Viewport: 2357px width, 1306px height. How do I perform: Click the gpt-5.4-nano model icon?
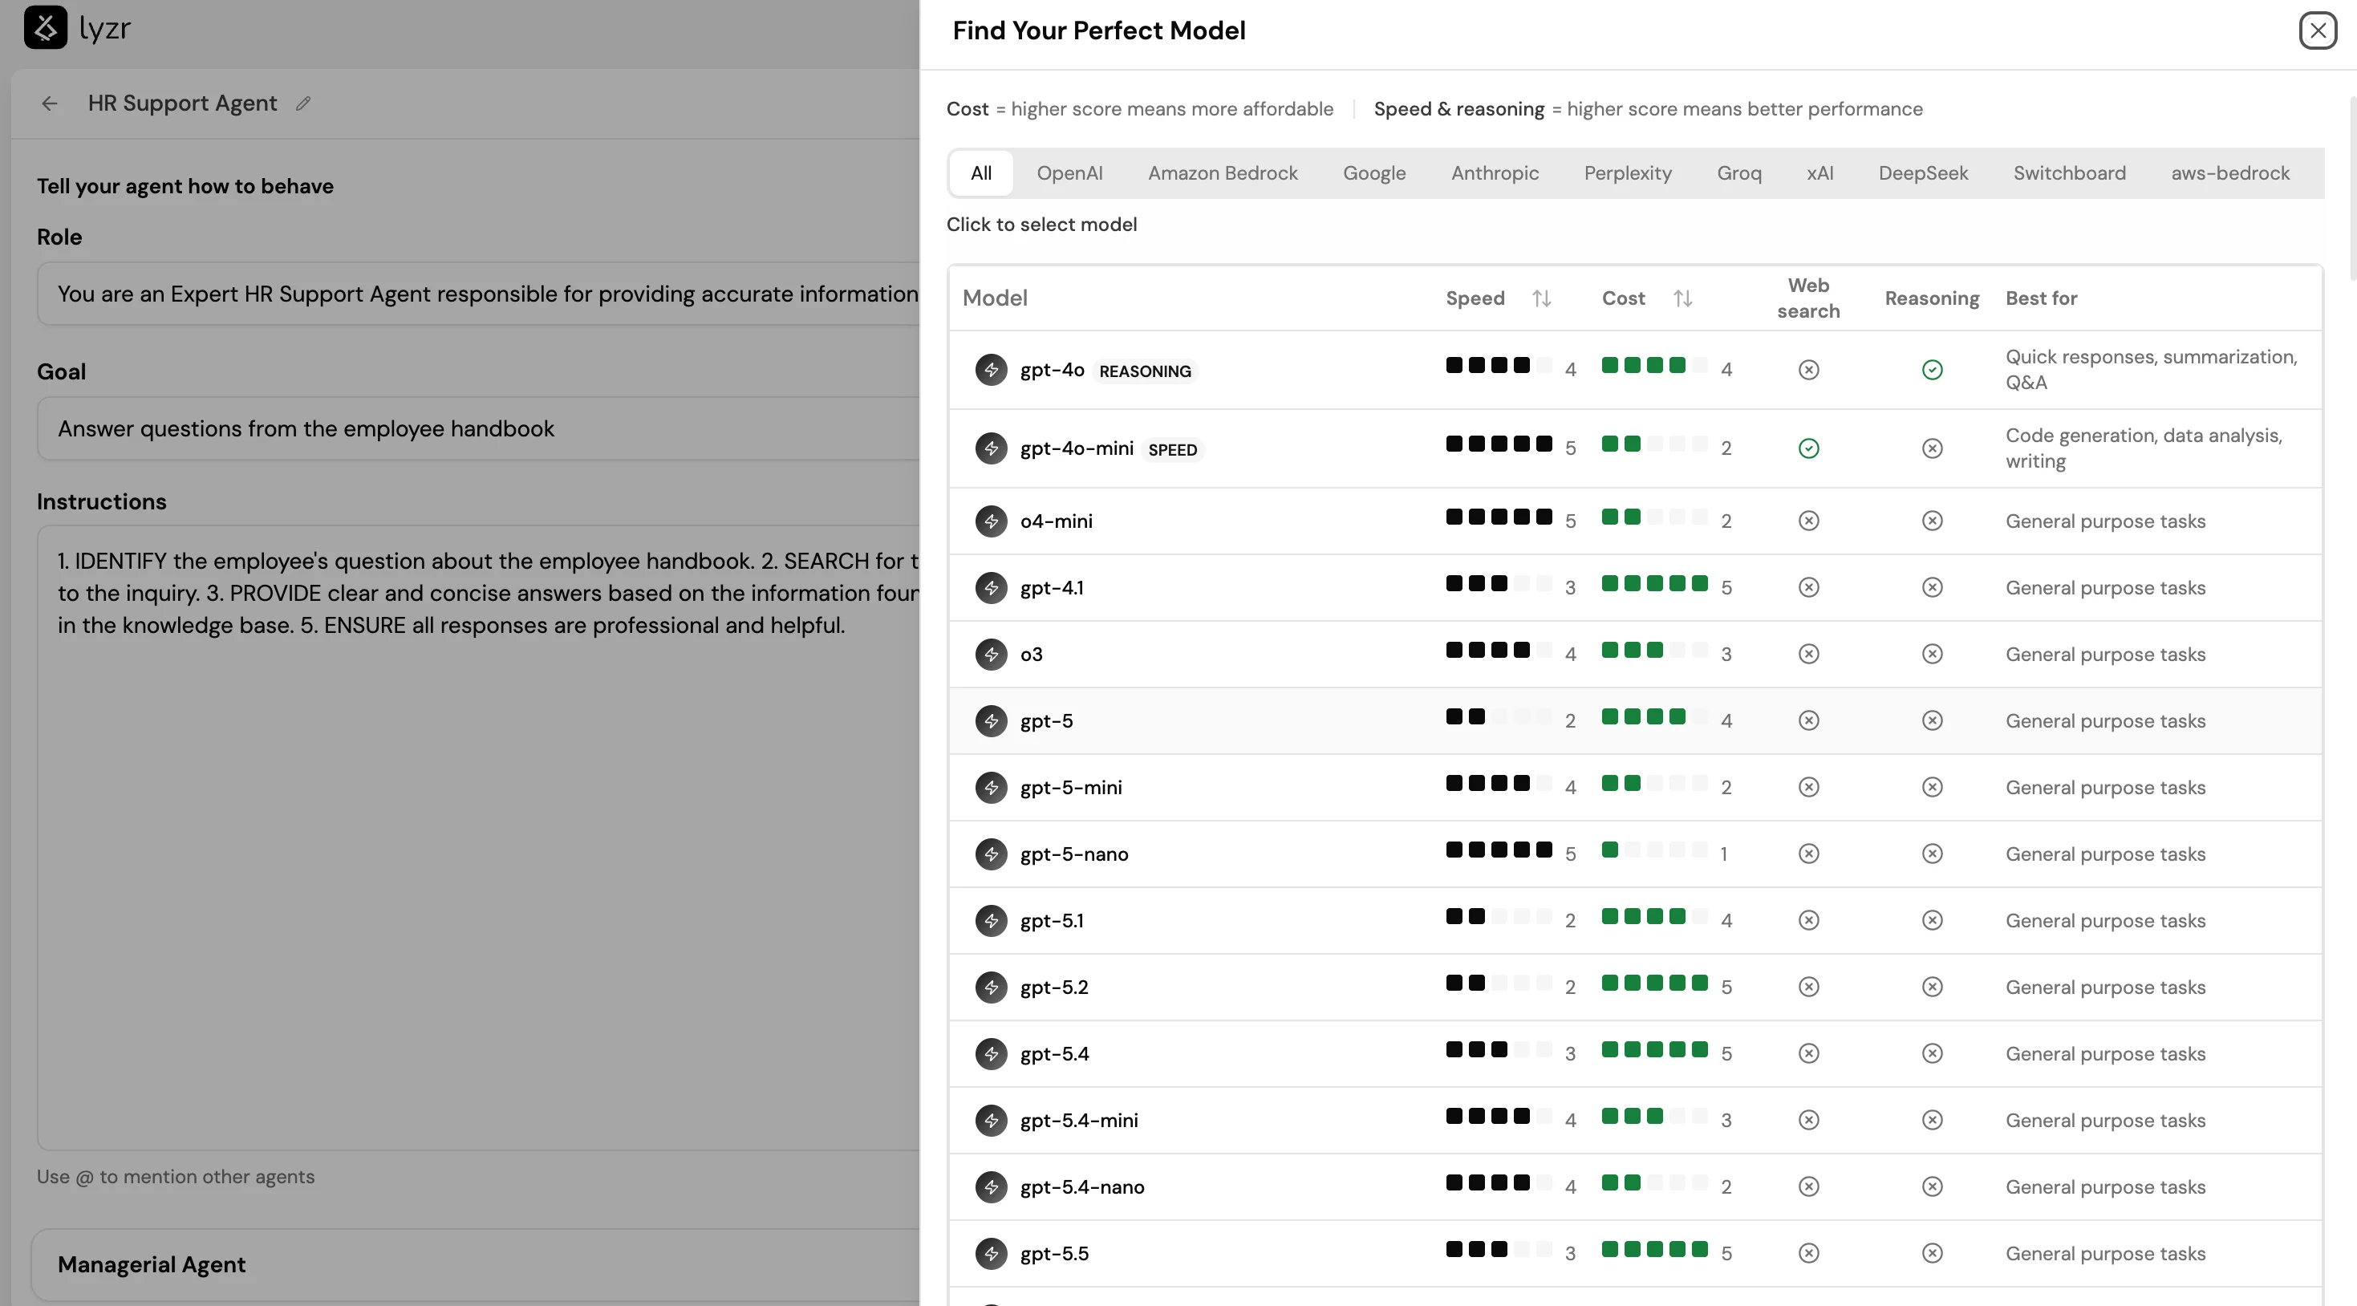click(991, 1187)
